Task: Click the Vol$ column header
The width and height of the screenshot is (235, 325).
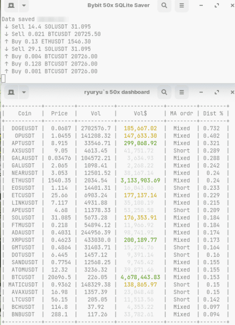Action: click(140, 113)
